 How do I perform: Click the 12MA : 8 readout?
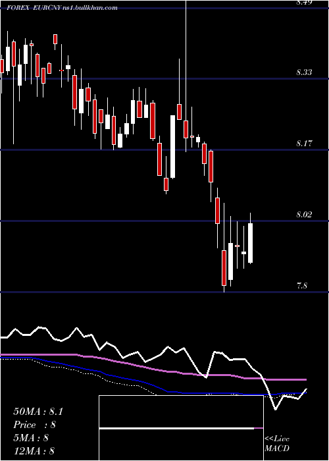[34, 450]
